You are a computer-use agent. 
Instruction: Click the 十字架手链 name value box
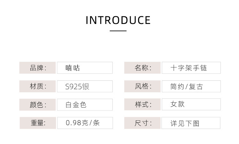click(x=191, y=68)
